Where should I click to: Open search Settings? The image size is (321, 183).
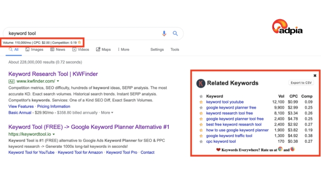[157, 49]
